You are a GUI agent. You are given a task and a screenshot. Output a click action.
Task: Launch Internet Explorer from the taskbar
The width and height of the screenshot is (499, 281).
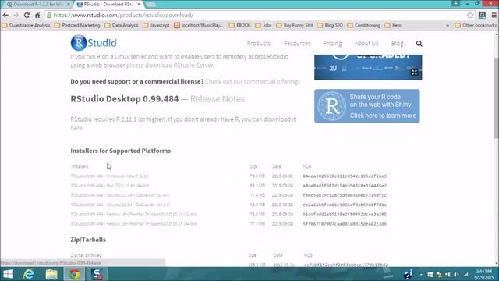[29, 274]
